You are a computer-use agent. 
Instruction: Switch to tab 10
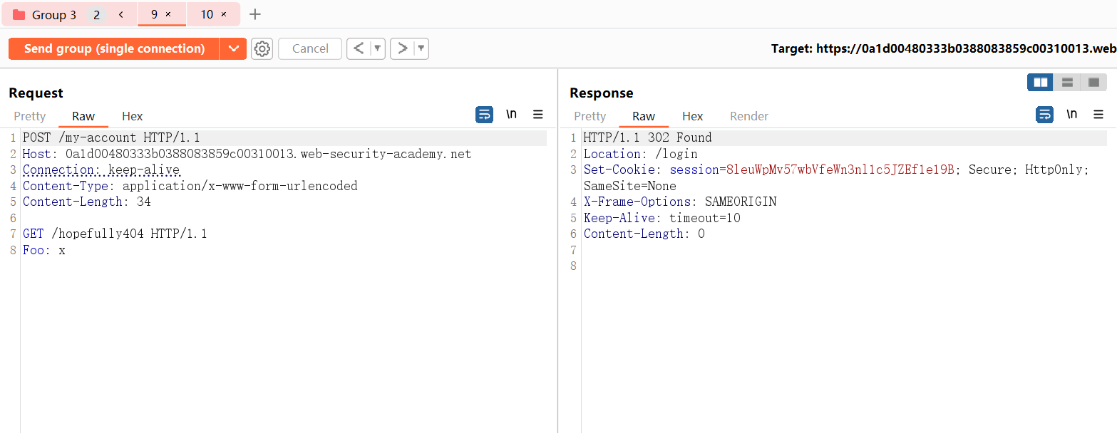tap(206, 14)
